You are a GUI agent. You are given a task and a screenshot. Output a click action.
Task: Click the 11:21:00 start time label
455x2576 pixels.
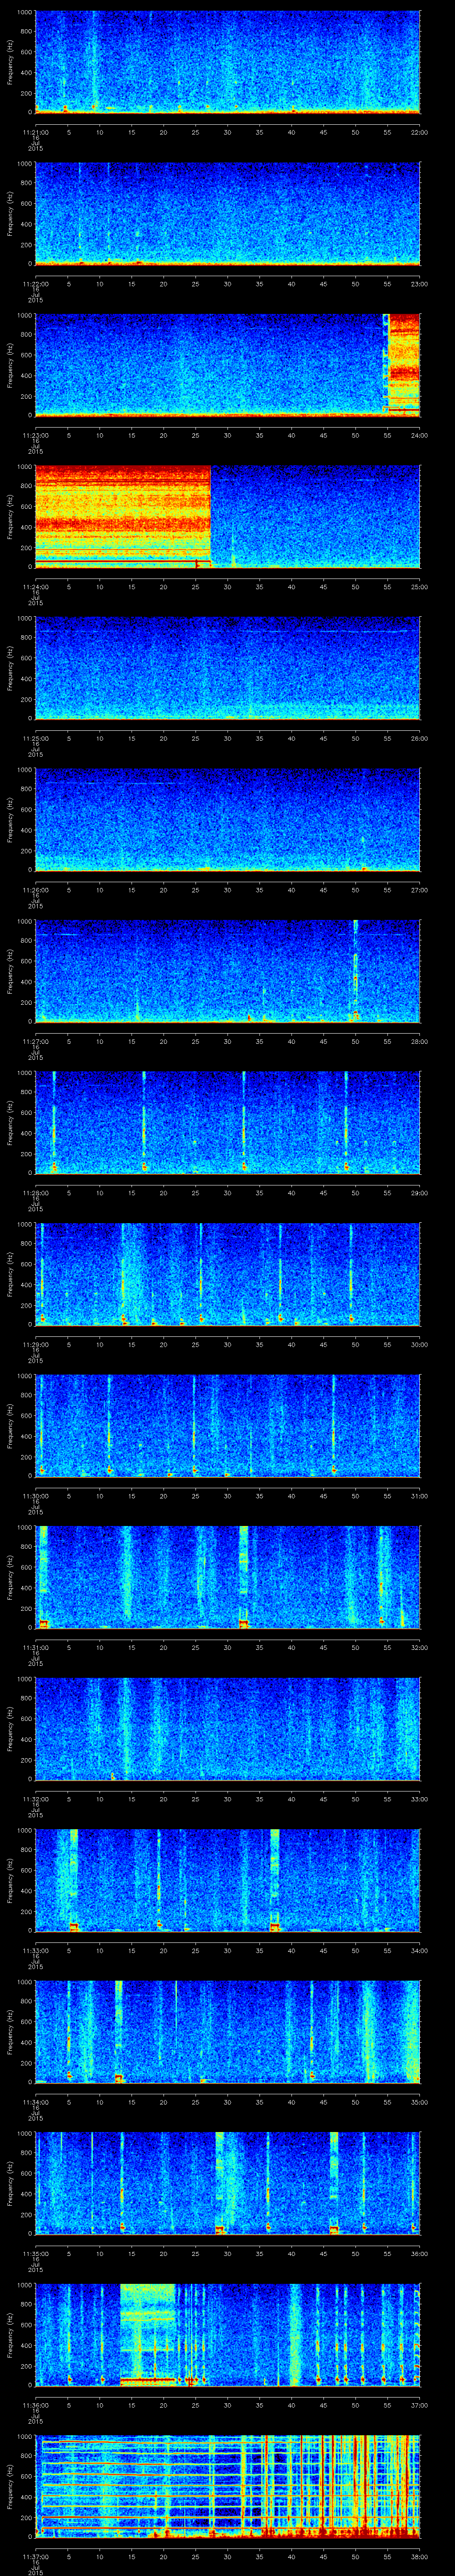35,132
